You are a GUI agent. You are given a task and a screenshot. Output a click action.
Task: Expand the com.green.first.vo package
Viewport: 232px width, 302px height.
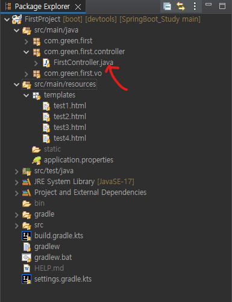point(26,74)
